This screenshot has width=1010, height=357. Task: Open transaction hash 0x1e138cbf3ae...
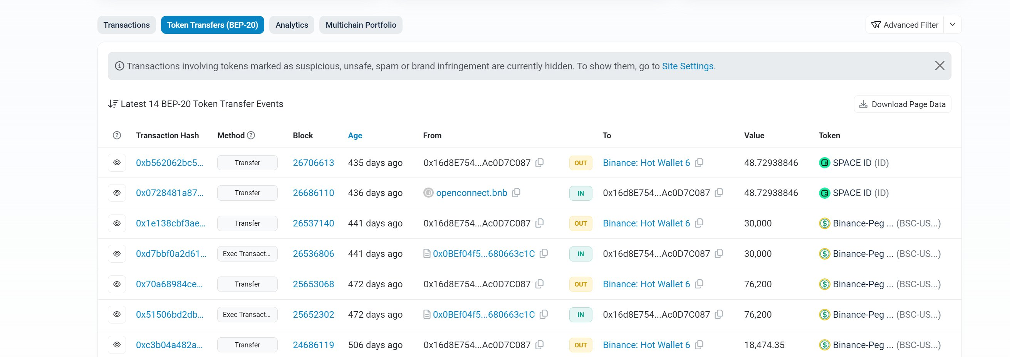pyautogui.click(x=171, y=223)
